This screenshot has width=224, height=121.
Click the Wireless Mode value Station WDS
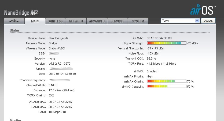point(57,48)
